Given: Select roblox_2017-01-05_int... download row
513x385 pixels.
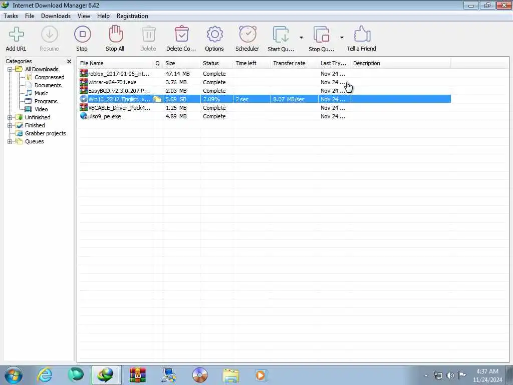Looking at the screenshot, I should [x=265, y=74].
